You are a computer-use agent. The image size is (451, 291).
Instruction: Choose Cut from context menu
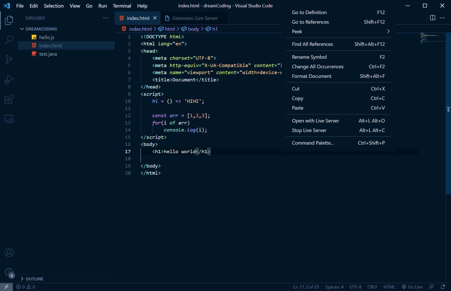pyautogui.click(x=338, y=89)
